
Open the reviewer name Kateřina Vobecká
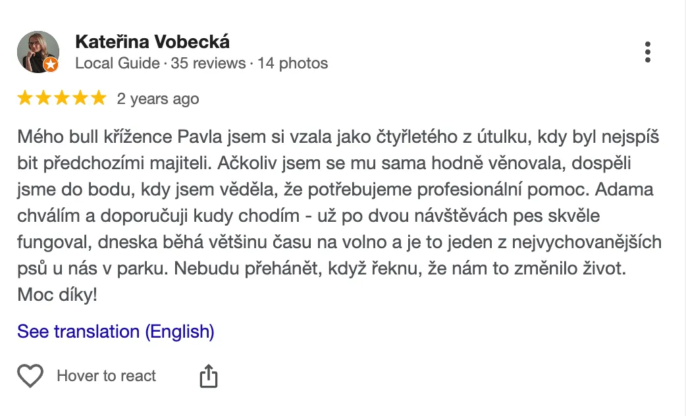(x=153, y=42)
